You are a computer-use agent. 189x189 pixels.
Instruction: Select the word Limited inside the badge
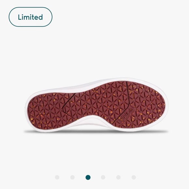[30, 17]
